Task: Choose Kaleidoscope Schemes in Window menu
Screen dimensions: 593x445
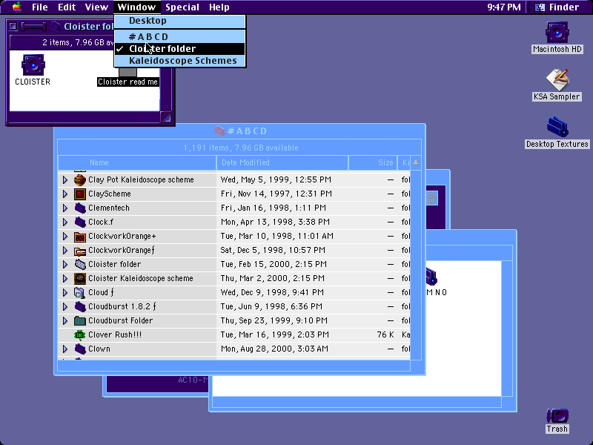Action: click(179, 61)
